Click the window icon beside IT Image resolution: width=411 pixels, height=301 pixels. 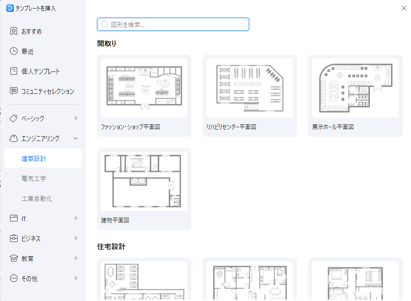[14, 218]
